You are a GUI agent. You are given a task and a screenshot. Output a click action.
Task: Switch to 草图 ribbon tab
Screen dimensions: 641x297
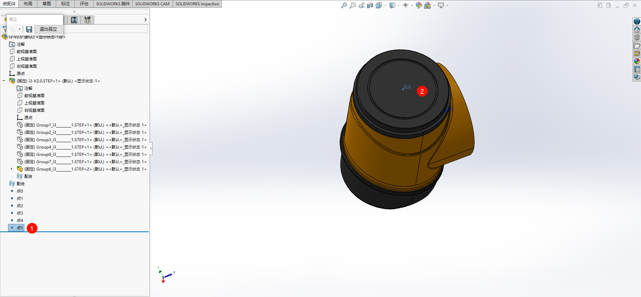(x=47, y=4)
